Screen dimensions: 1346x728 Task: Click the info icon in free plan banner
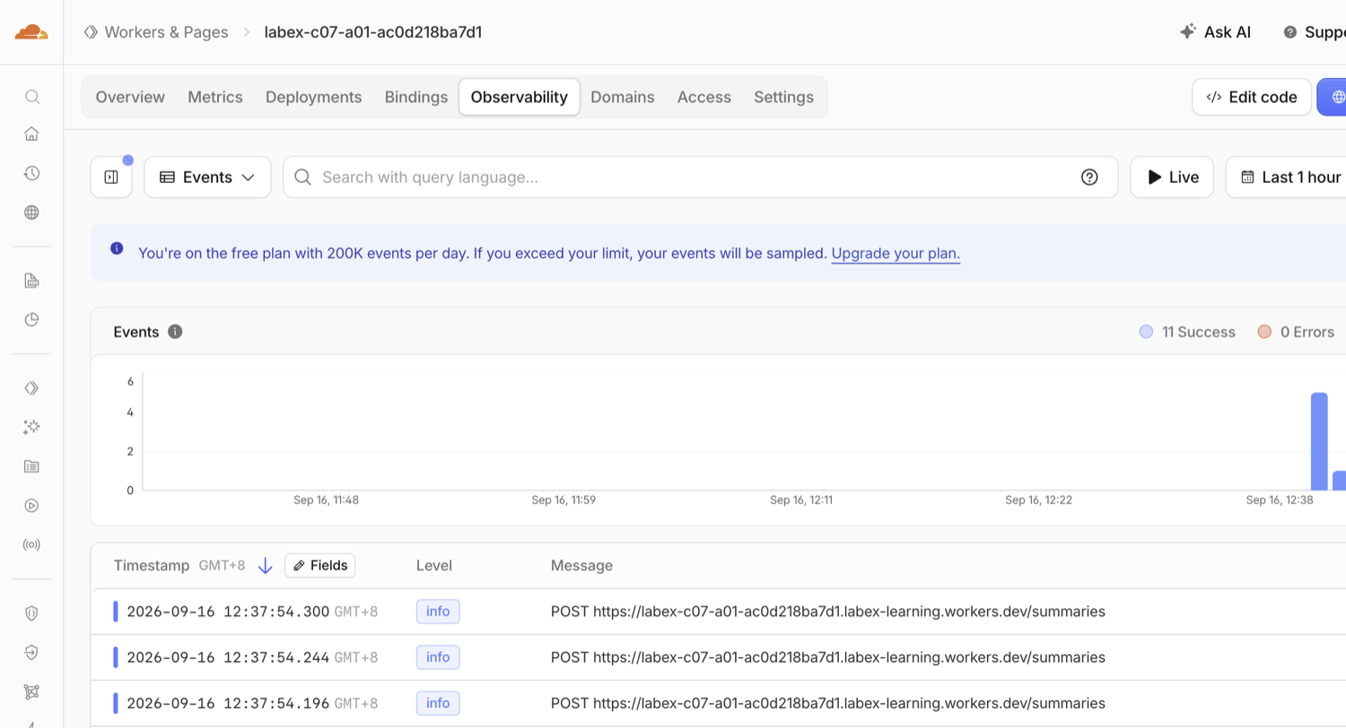117,248
